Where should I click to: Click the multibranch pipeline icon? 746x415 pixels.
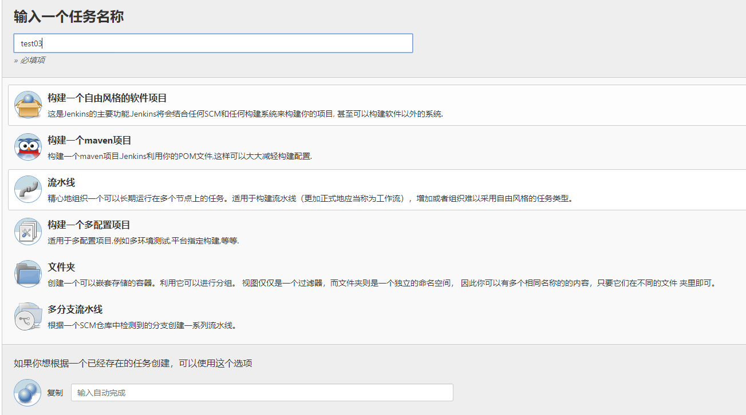click(x=27, y=316)
